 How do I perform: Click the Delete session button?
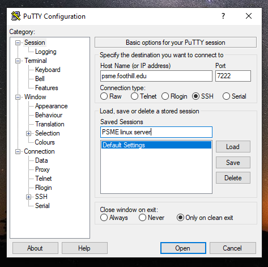coord(233,178)
